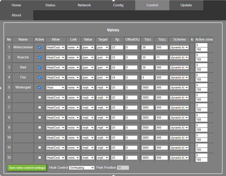This screenshot has width=226, height=176.
Task: Open the Home tab
Action: pos(16,5)
